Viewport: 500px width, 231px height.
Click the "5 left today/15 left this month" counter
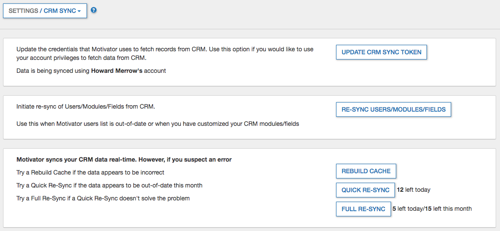coord(432,209)
